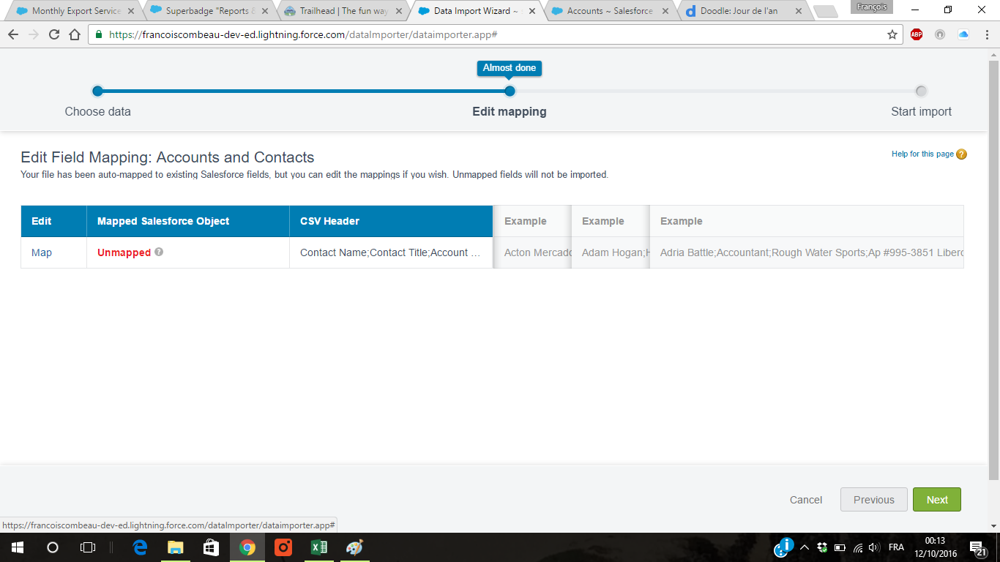Click the CSV Header column header
This screenshot has width=1000, height=562.
pyautogui.click(x=391, y=221)
